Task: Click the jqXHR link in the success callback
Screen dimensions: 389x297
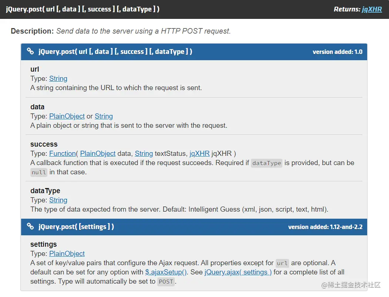Action: point(199,153)
